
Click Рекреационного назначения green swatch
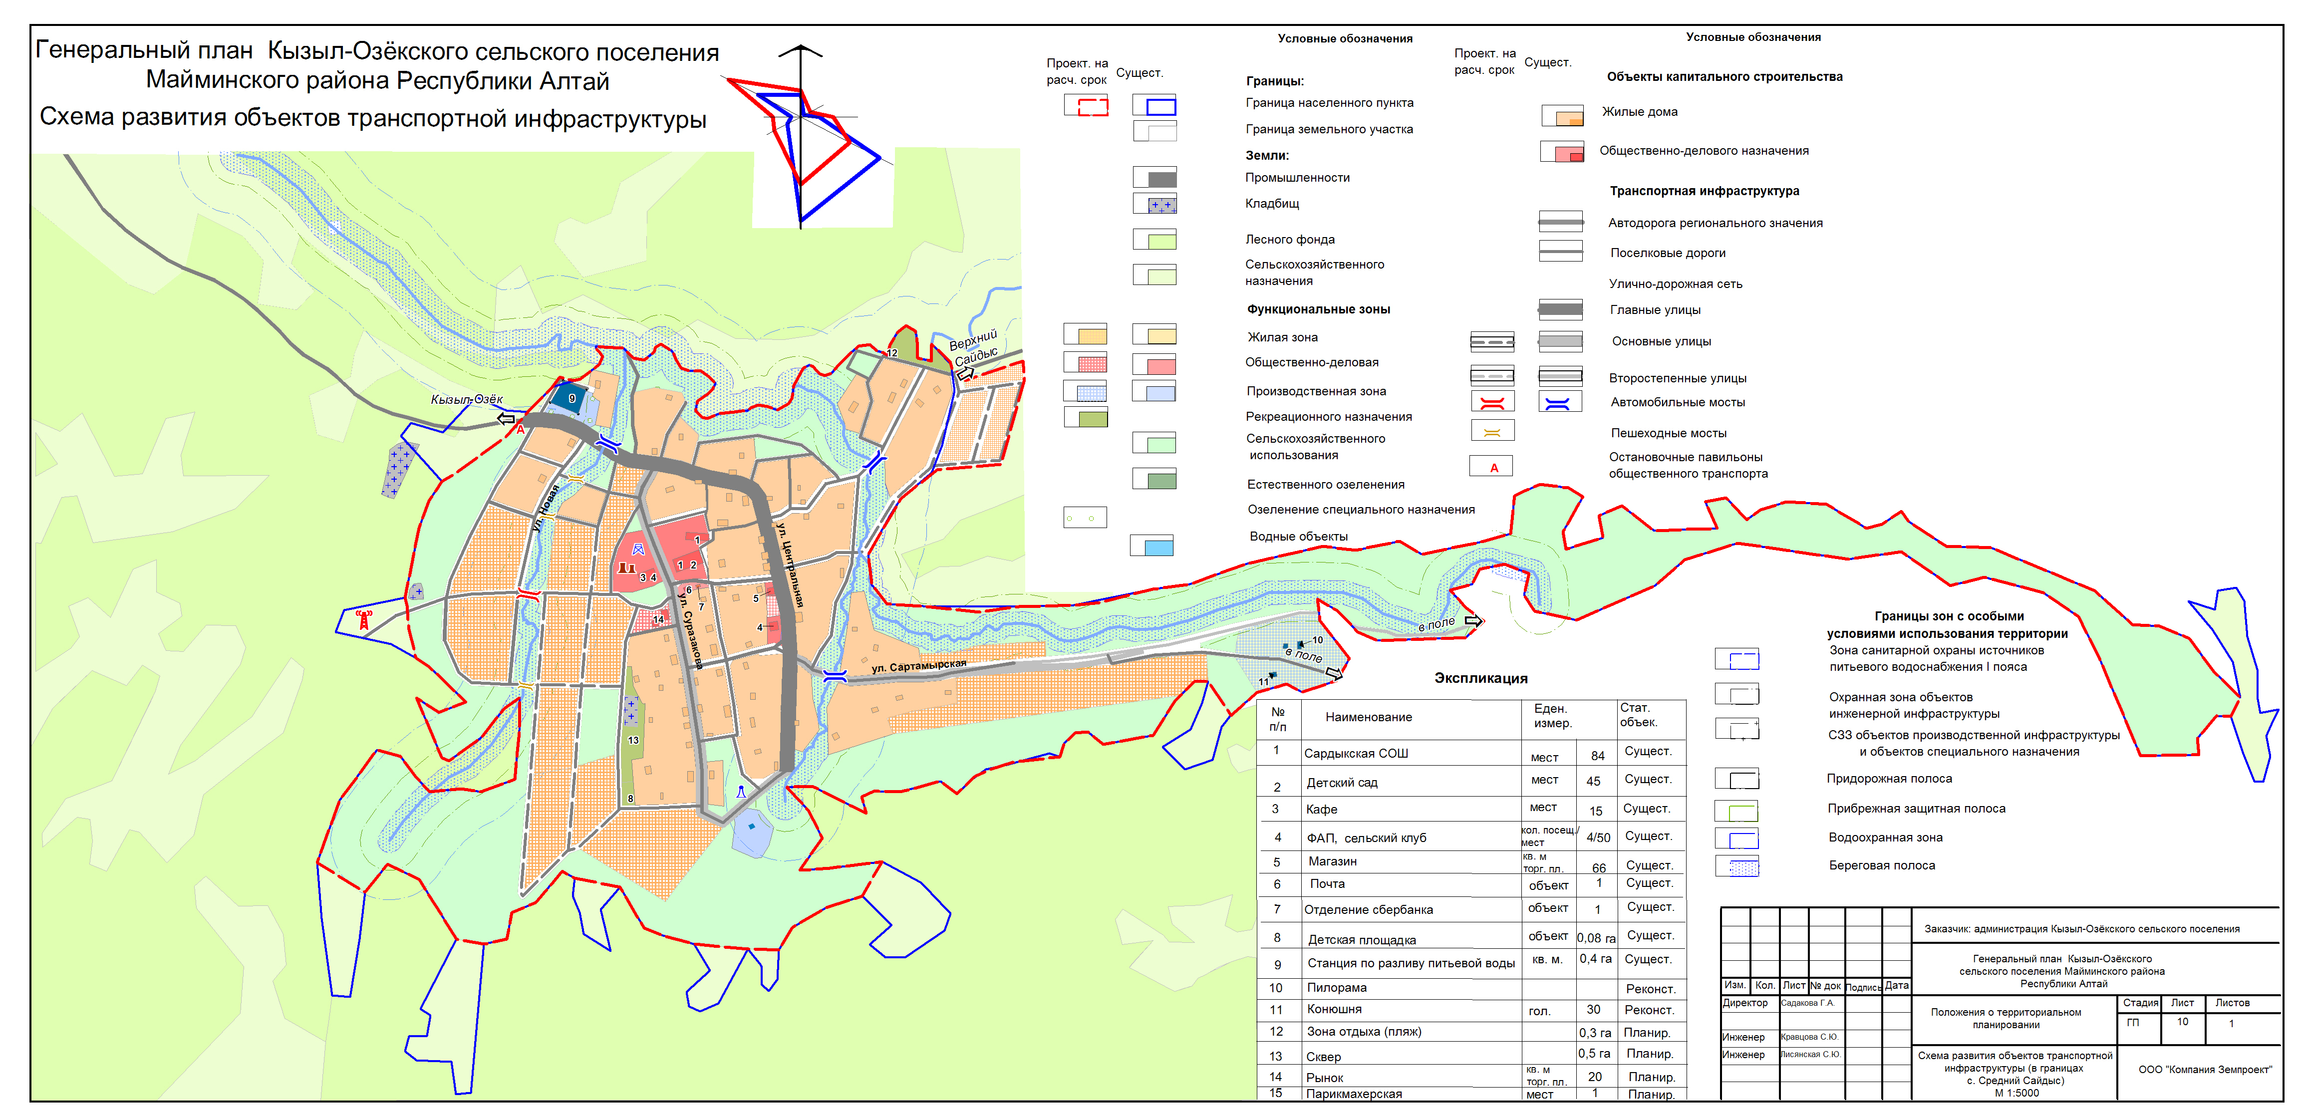pyautogui.click(x=1085, y=417)
